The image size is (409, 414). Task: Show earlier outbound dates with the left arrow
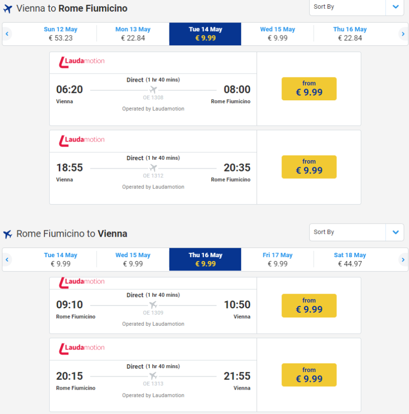tap(7, 34)
